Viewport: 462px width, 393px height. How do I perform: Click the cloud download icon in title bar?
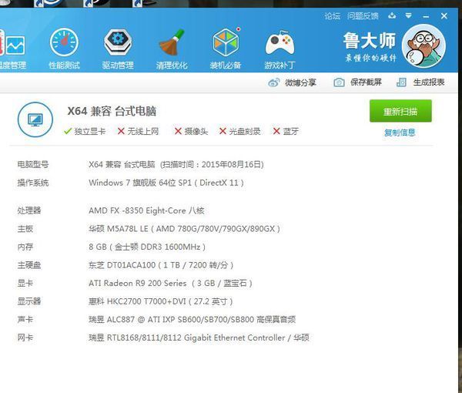(x=392, y=15)
